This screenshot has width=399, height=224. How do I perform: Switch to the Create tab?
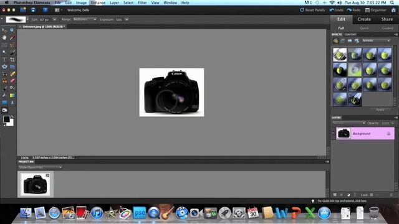pos(364,19)
